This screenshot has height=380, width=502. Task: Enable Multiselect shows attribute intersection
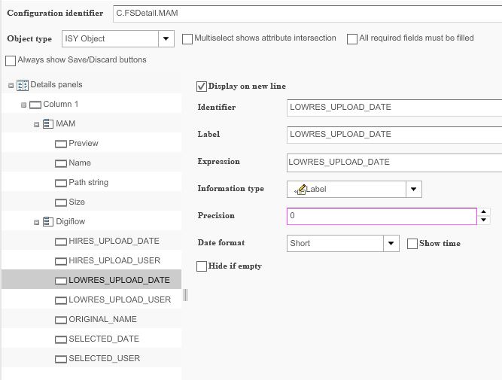tap(187, 39)
